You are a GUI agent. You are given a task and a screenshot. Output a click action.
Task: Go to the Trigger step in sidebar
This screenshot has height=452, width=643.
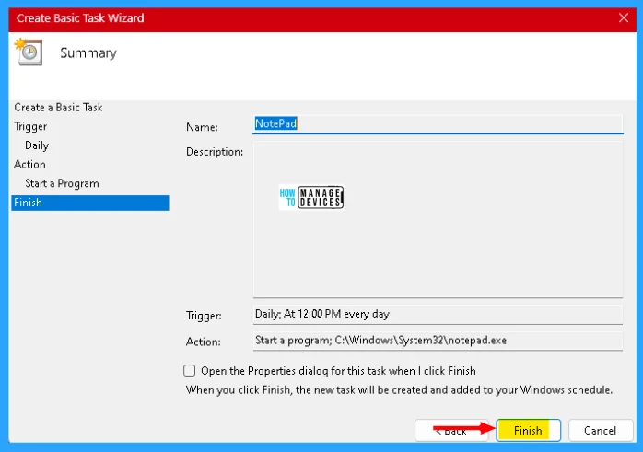click(x=30, y=126)
